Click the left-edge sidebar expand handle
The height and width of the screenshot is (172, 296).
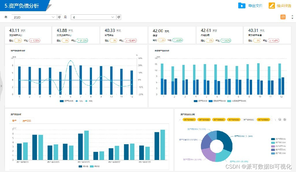pyautogui.click(x=1, y=86)
